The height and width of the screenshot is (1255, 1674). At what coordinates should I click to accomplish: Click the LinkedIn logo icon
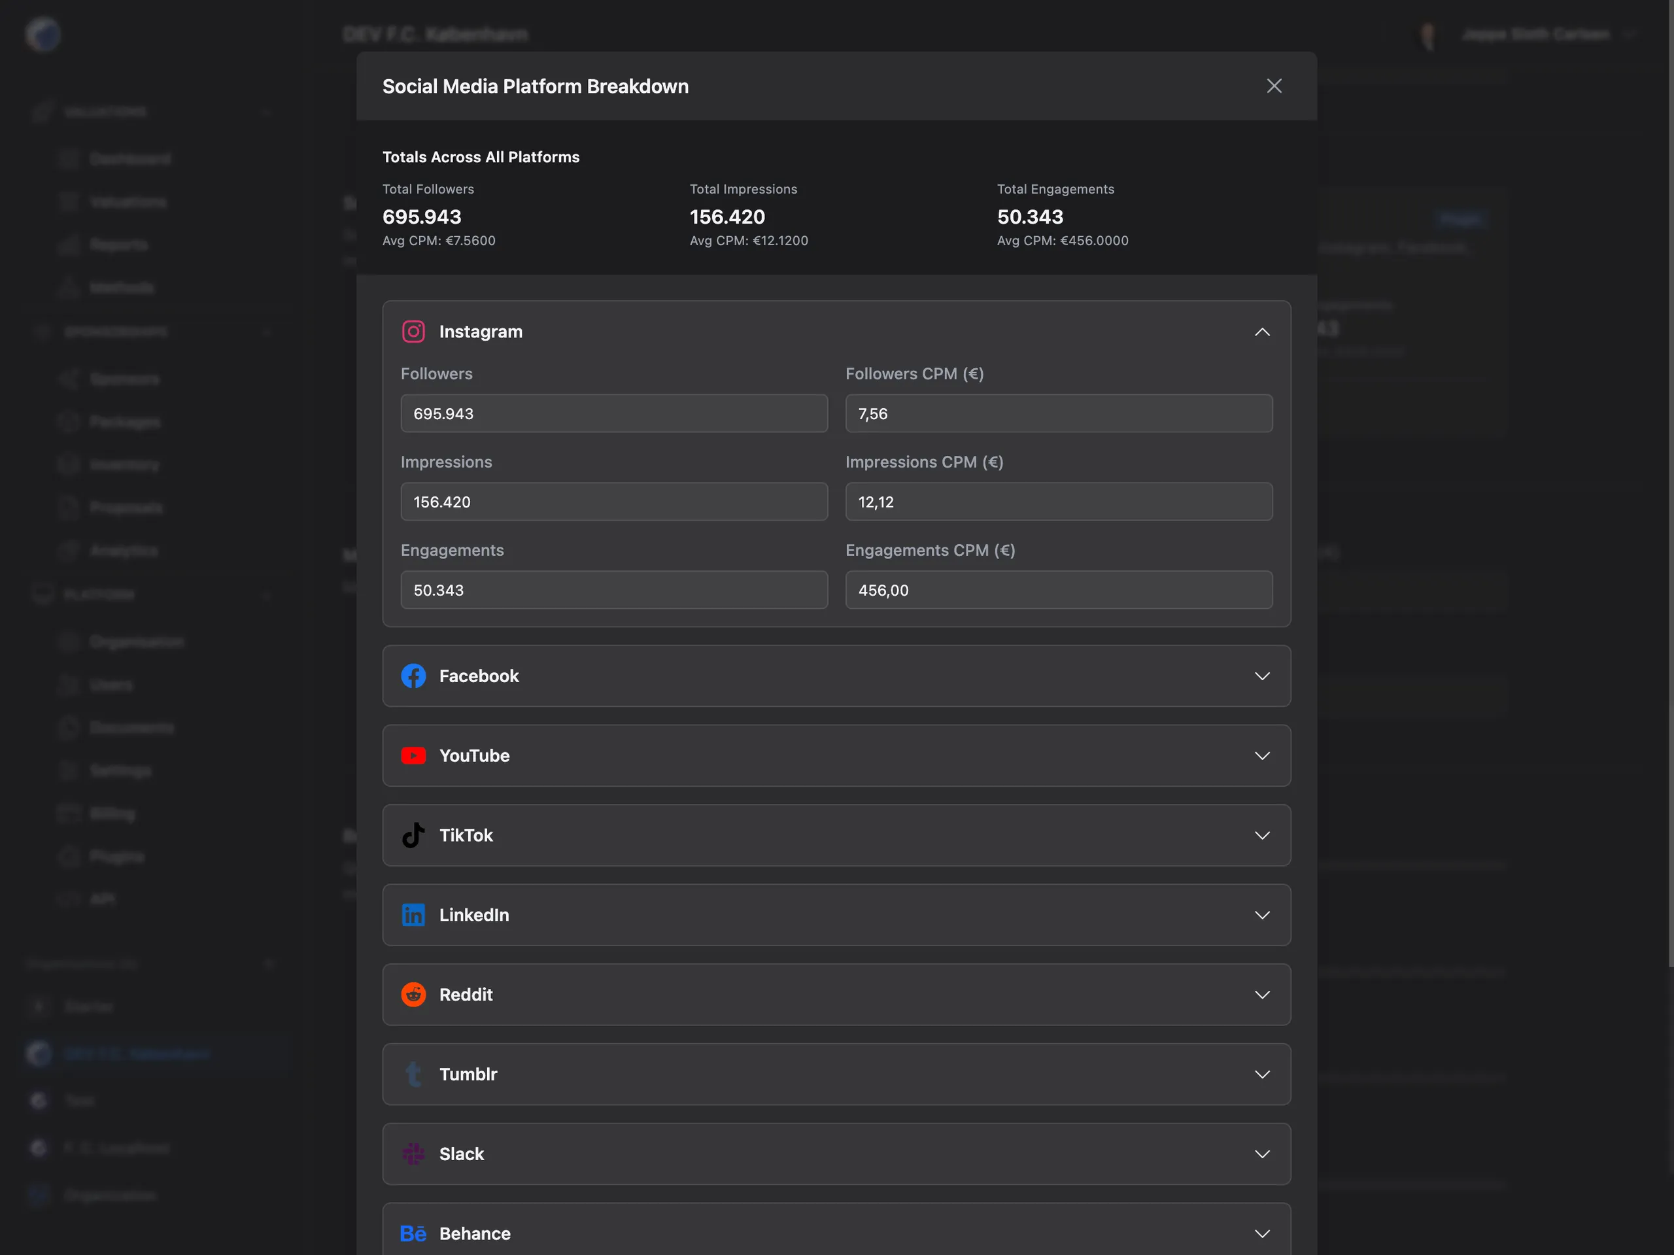[x=413, y=914]
